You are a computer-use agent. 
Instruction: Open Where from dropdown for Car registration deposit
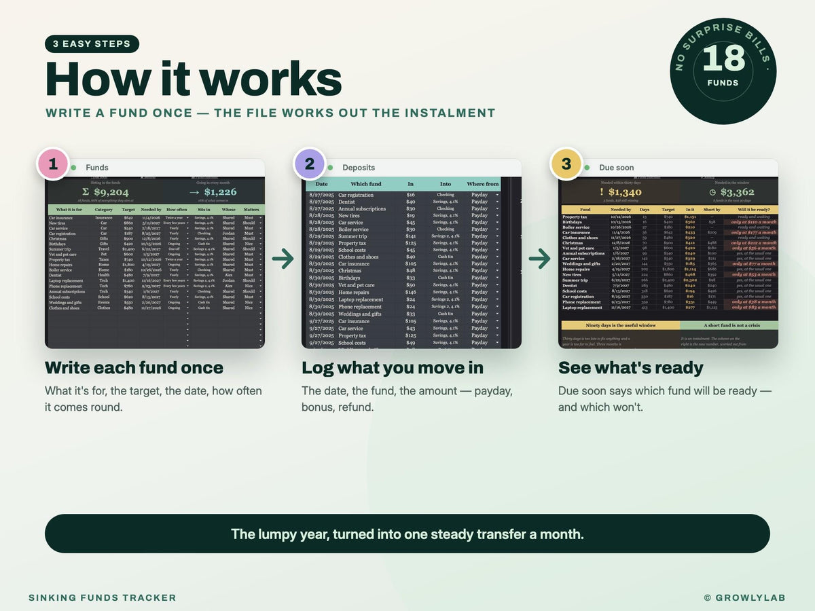point(496,195)
